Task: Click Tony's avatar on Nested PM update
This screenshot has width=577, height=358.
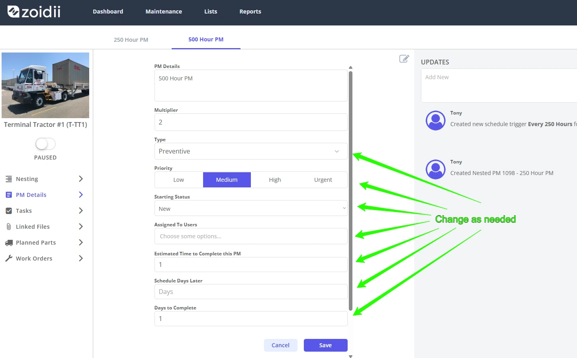Action: pos(436,169)
